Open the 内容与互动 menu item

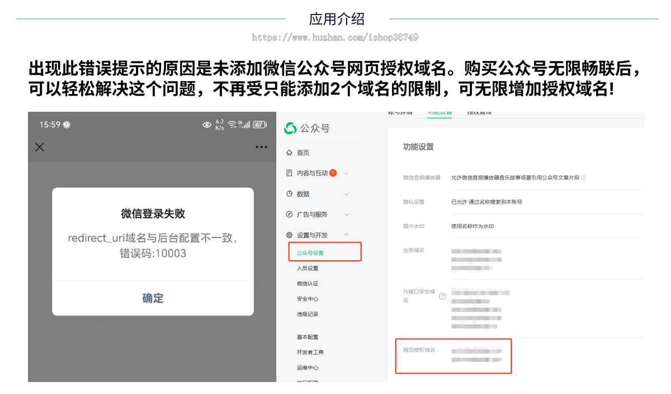coord(312,173)
